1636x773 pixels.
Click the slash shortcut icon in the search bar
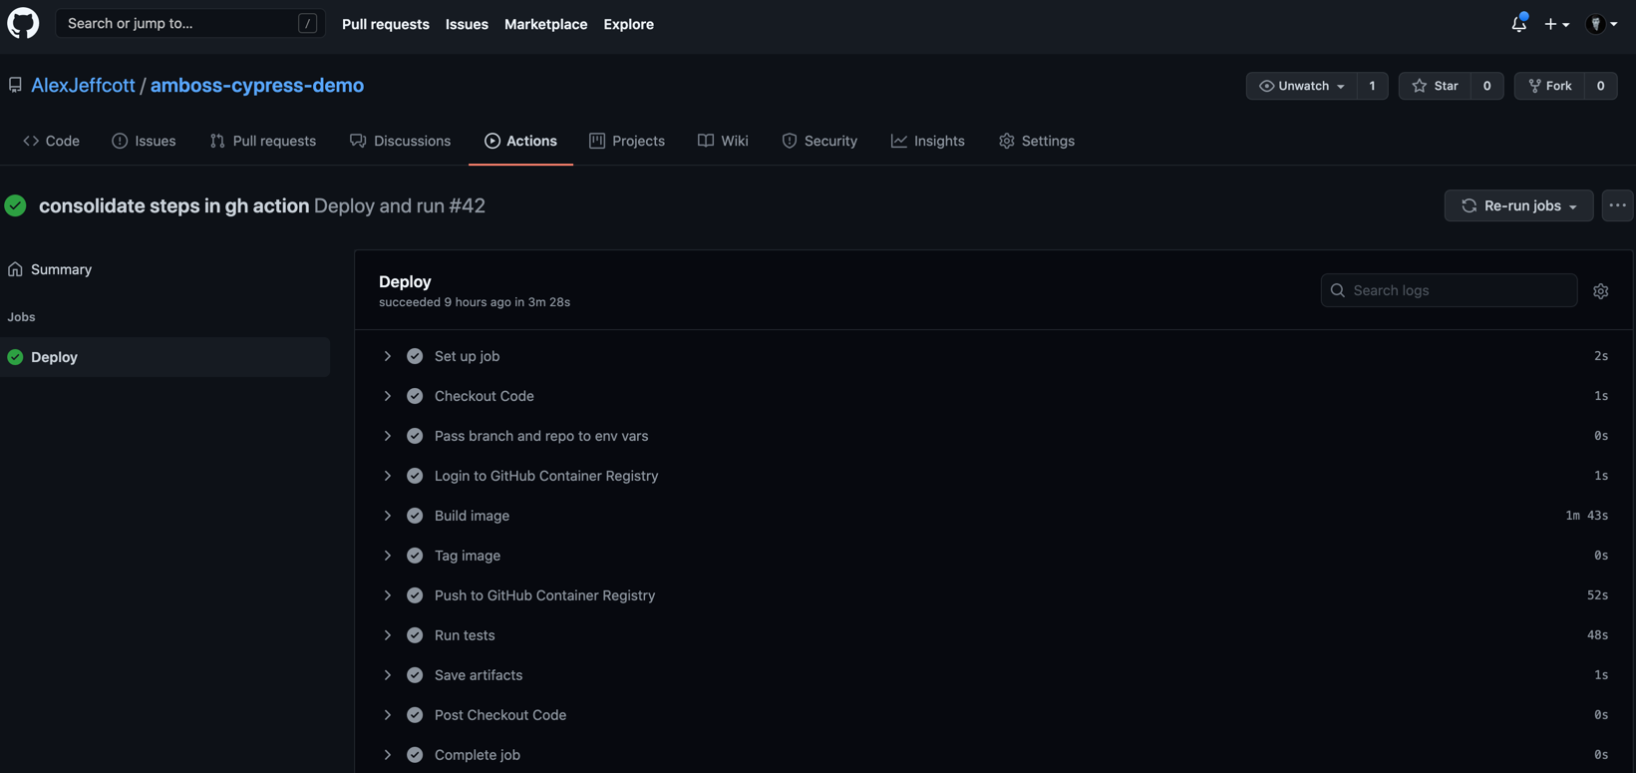coord(307,23)
